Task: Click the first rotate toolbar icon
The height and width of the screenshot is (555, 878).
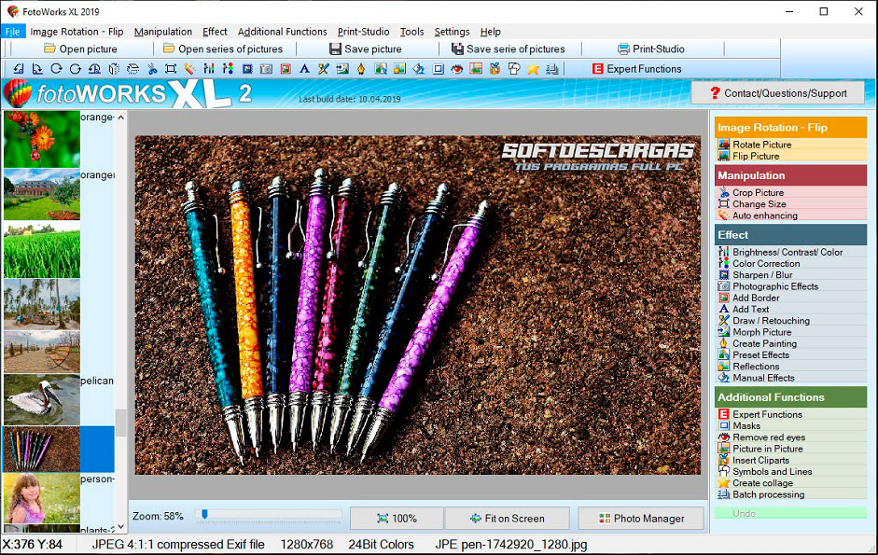Action: click(19, 69)
